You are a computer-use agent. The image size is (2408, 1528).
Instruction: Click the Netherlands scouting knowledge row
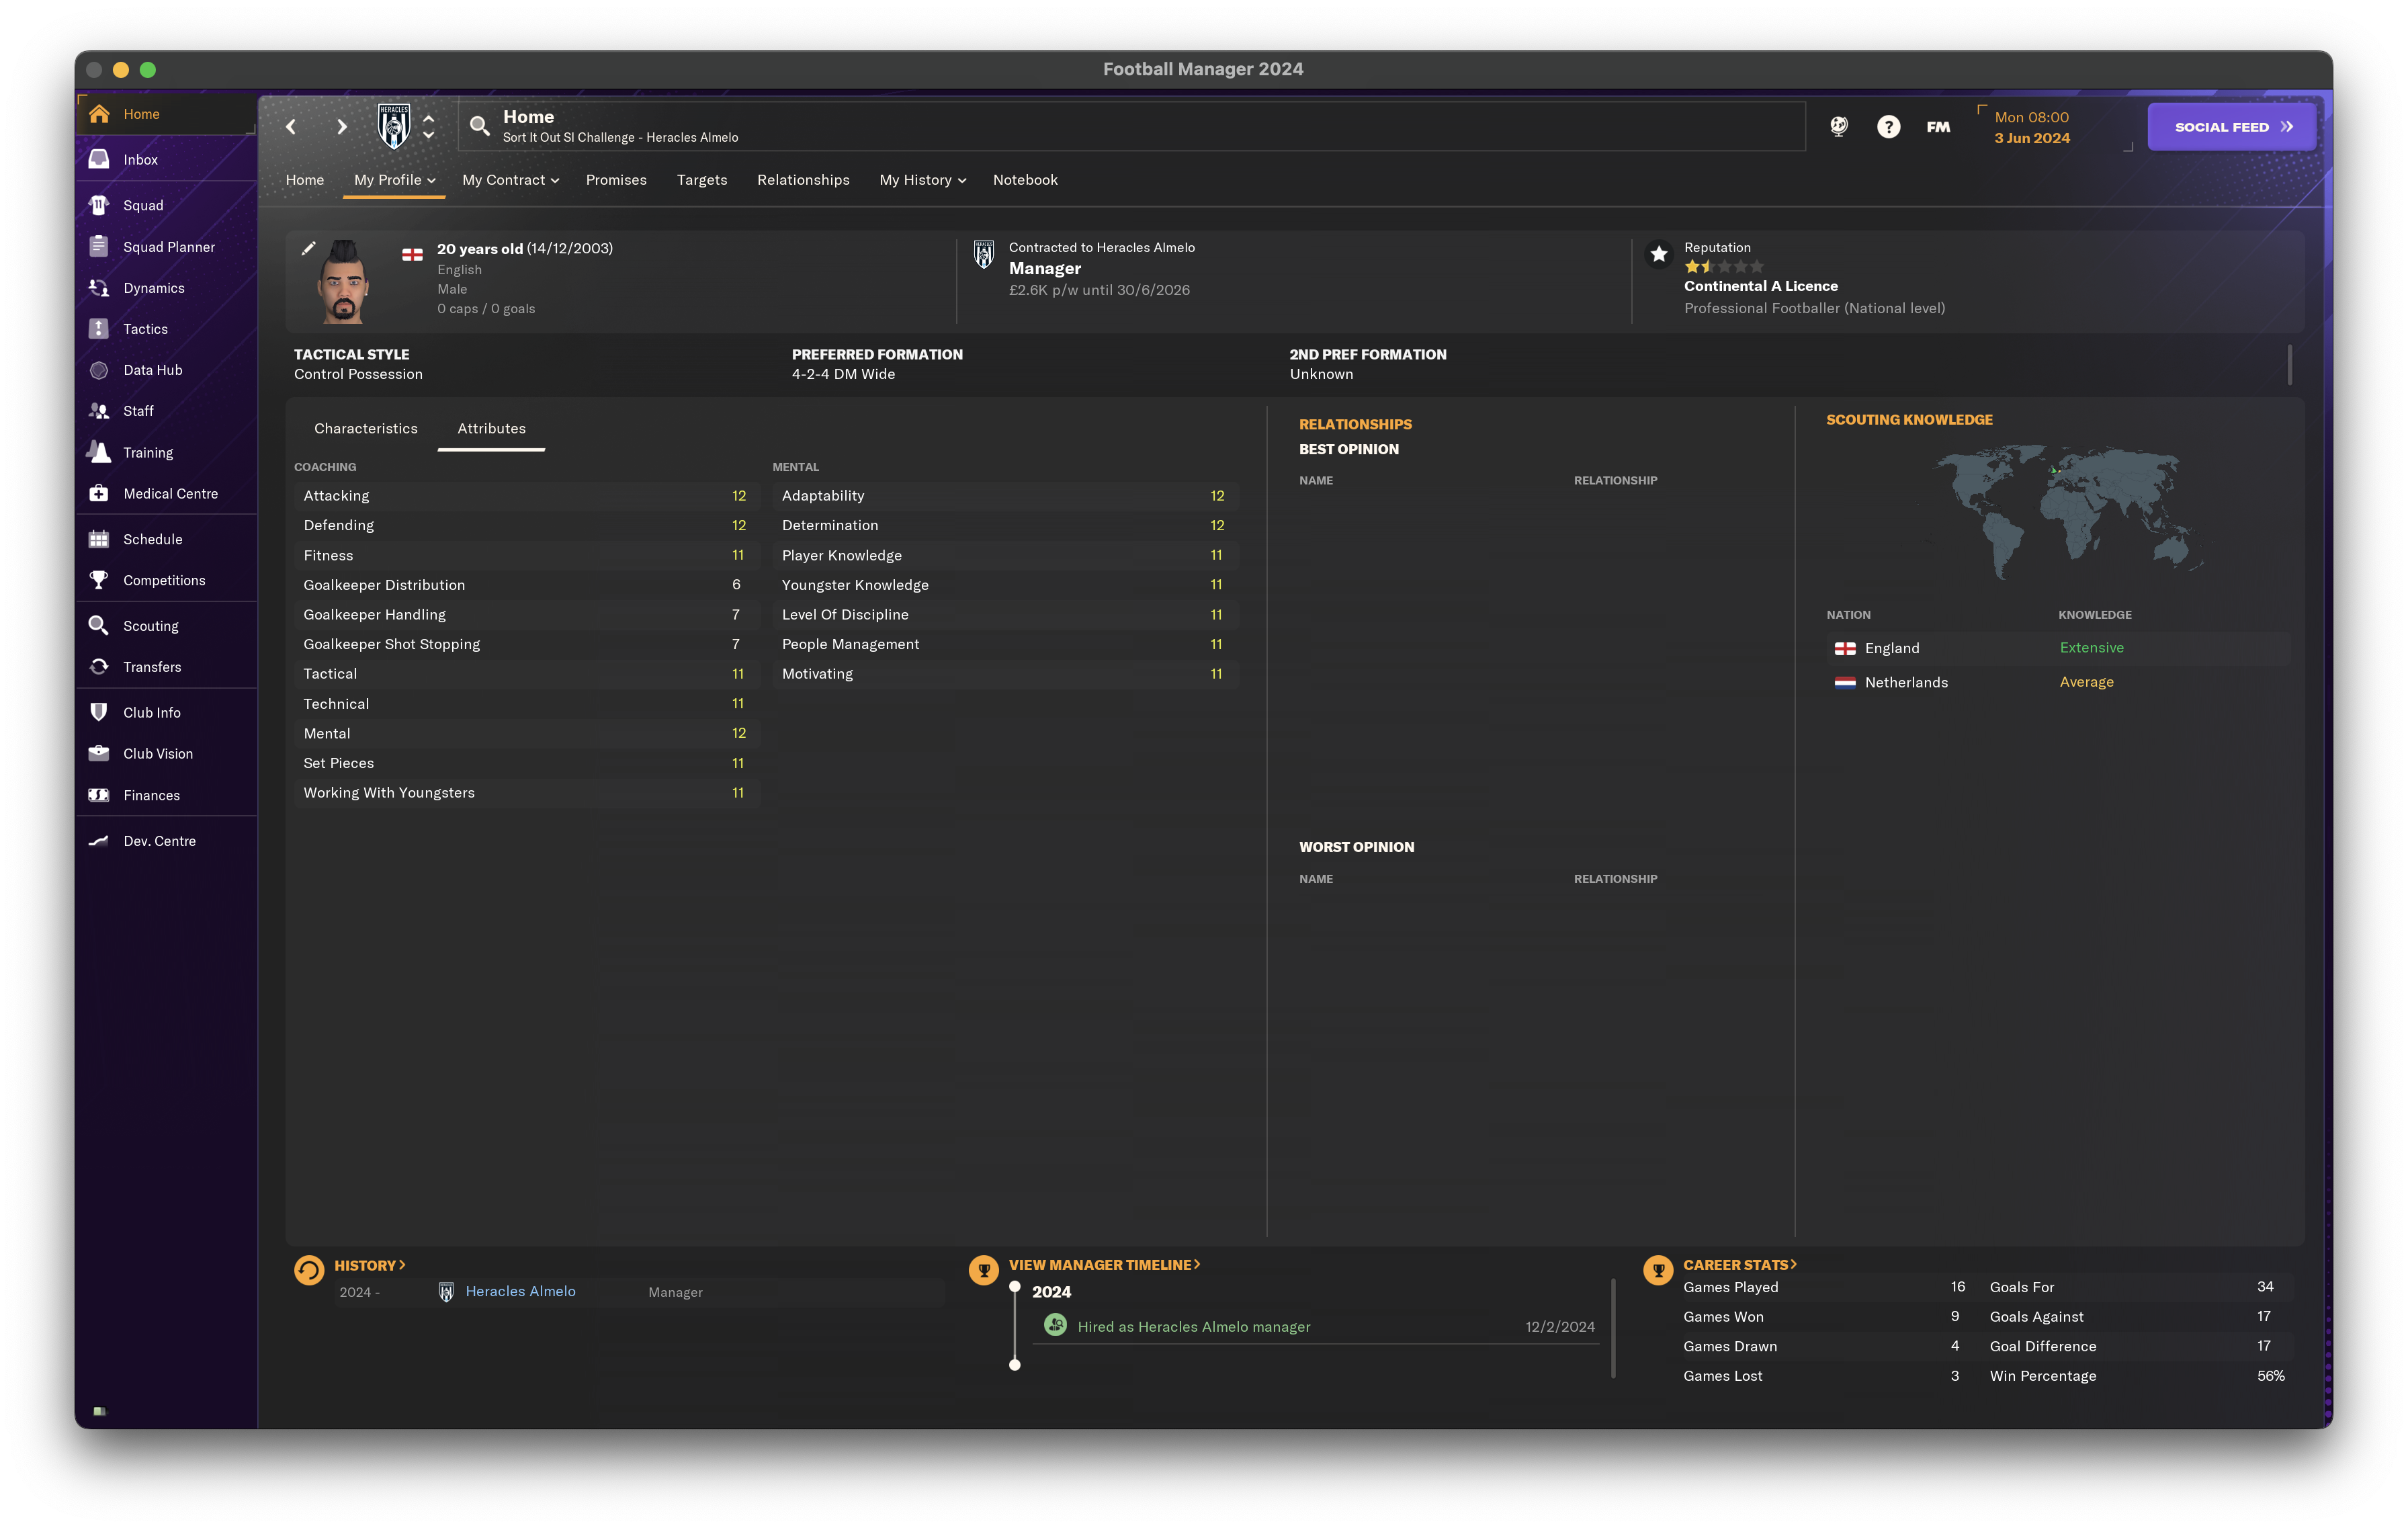[x=2057, y=682]
